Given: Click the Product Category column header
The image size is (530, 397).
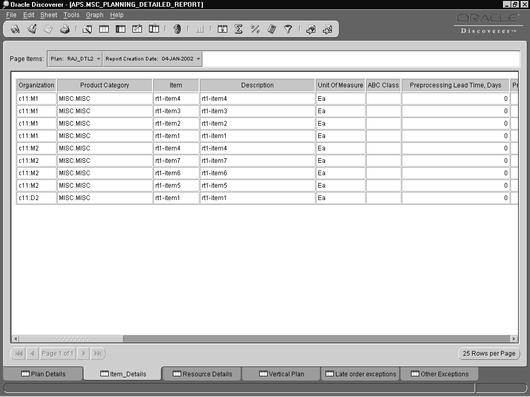Looking at the screenshot, I should [105, 85].
